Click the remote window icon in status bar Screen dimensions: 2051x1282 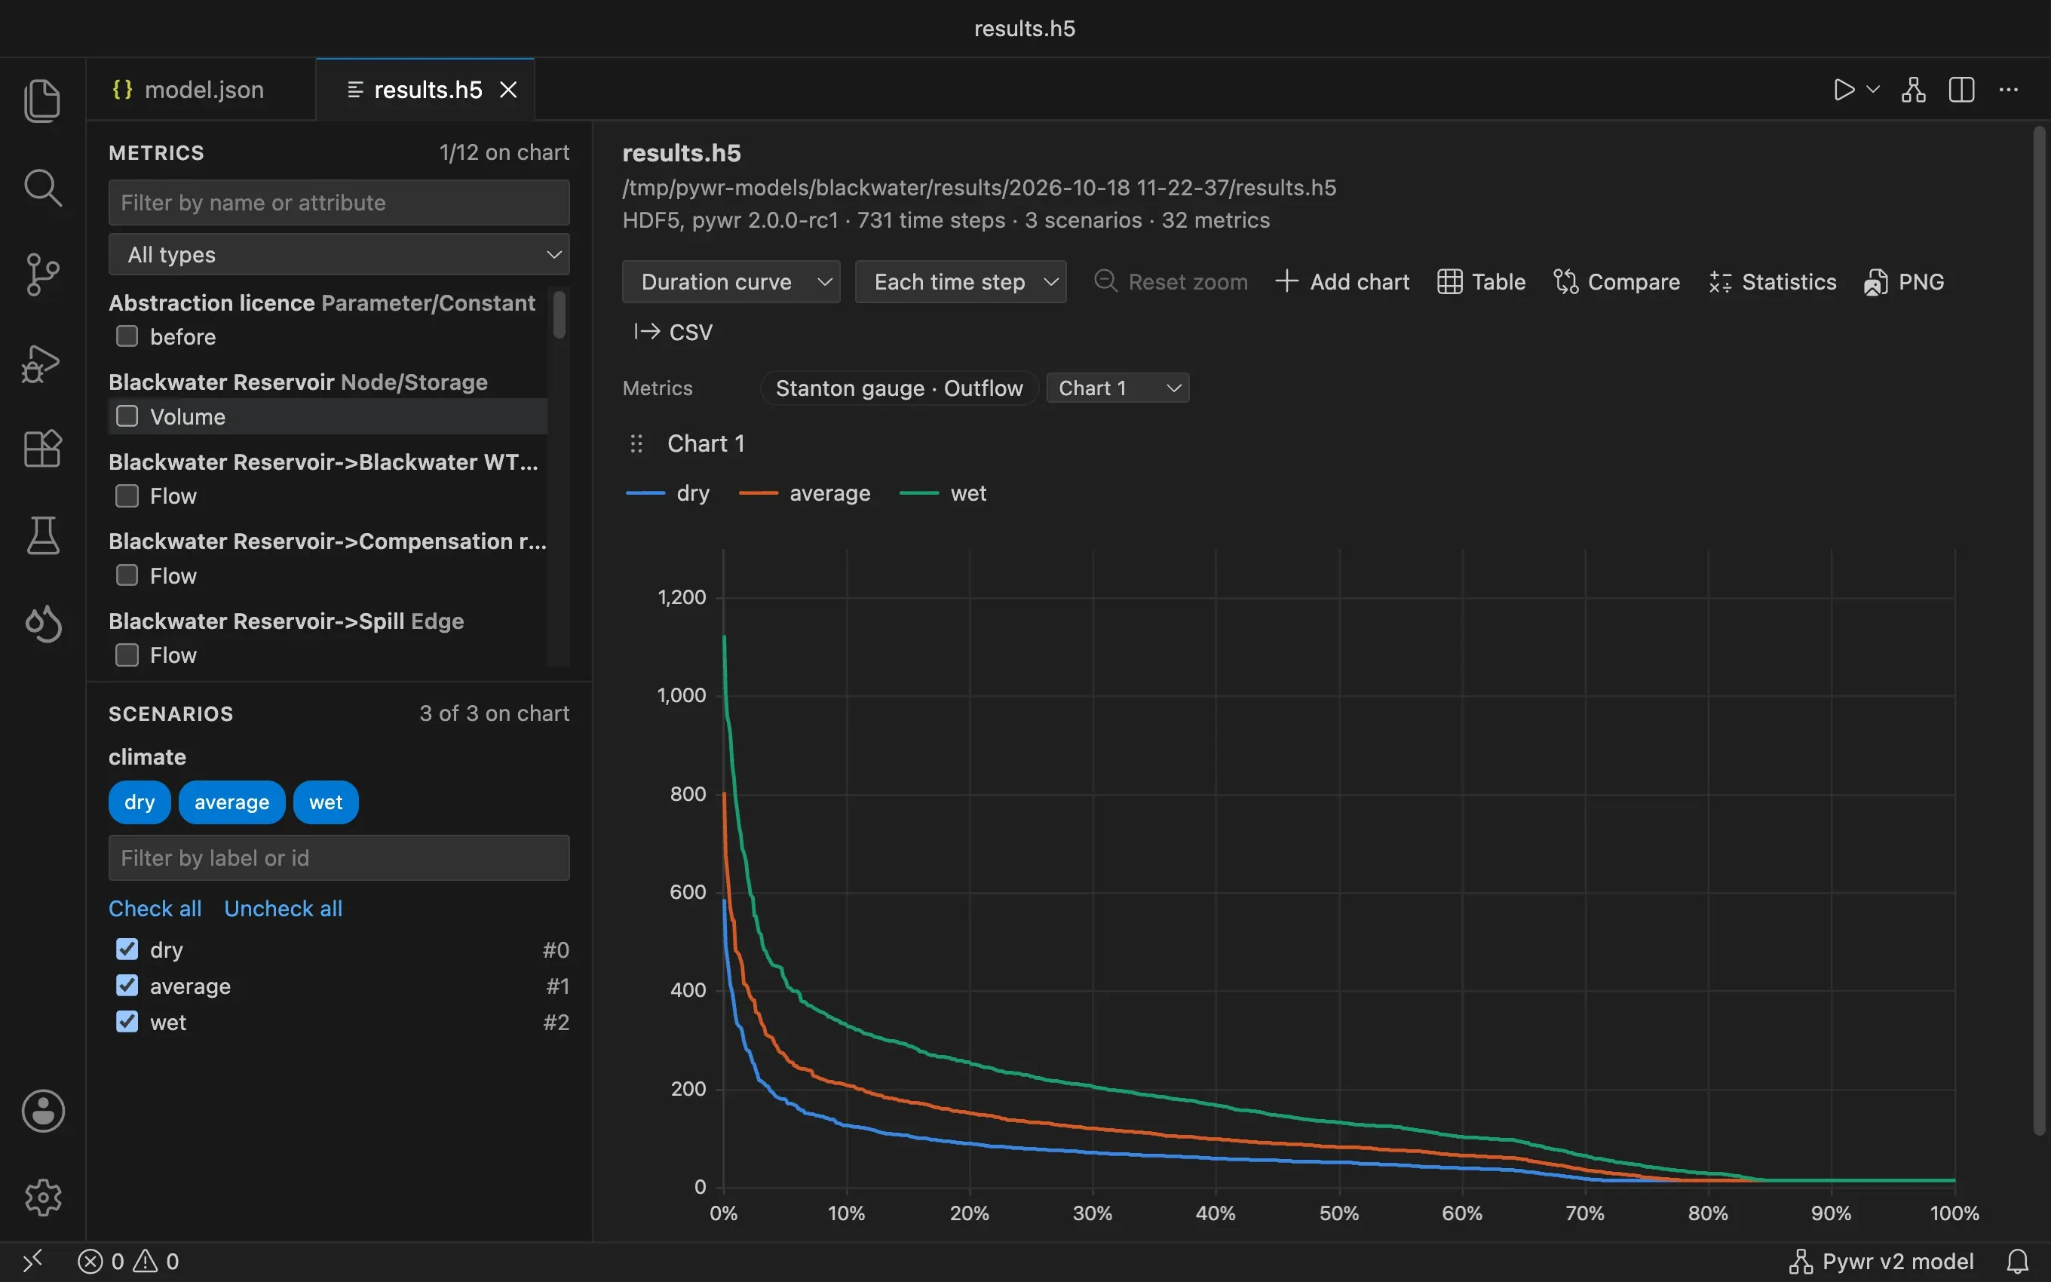[32, 1262]
